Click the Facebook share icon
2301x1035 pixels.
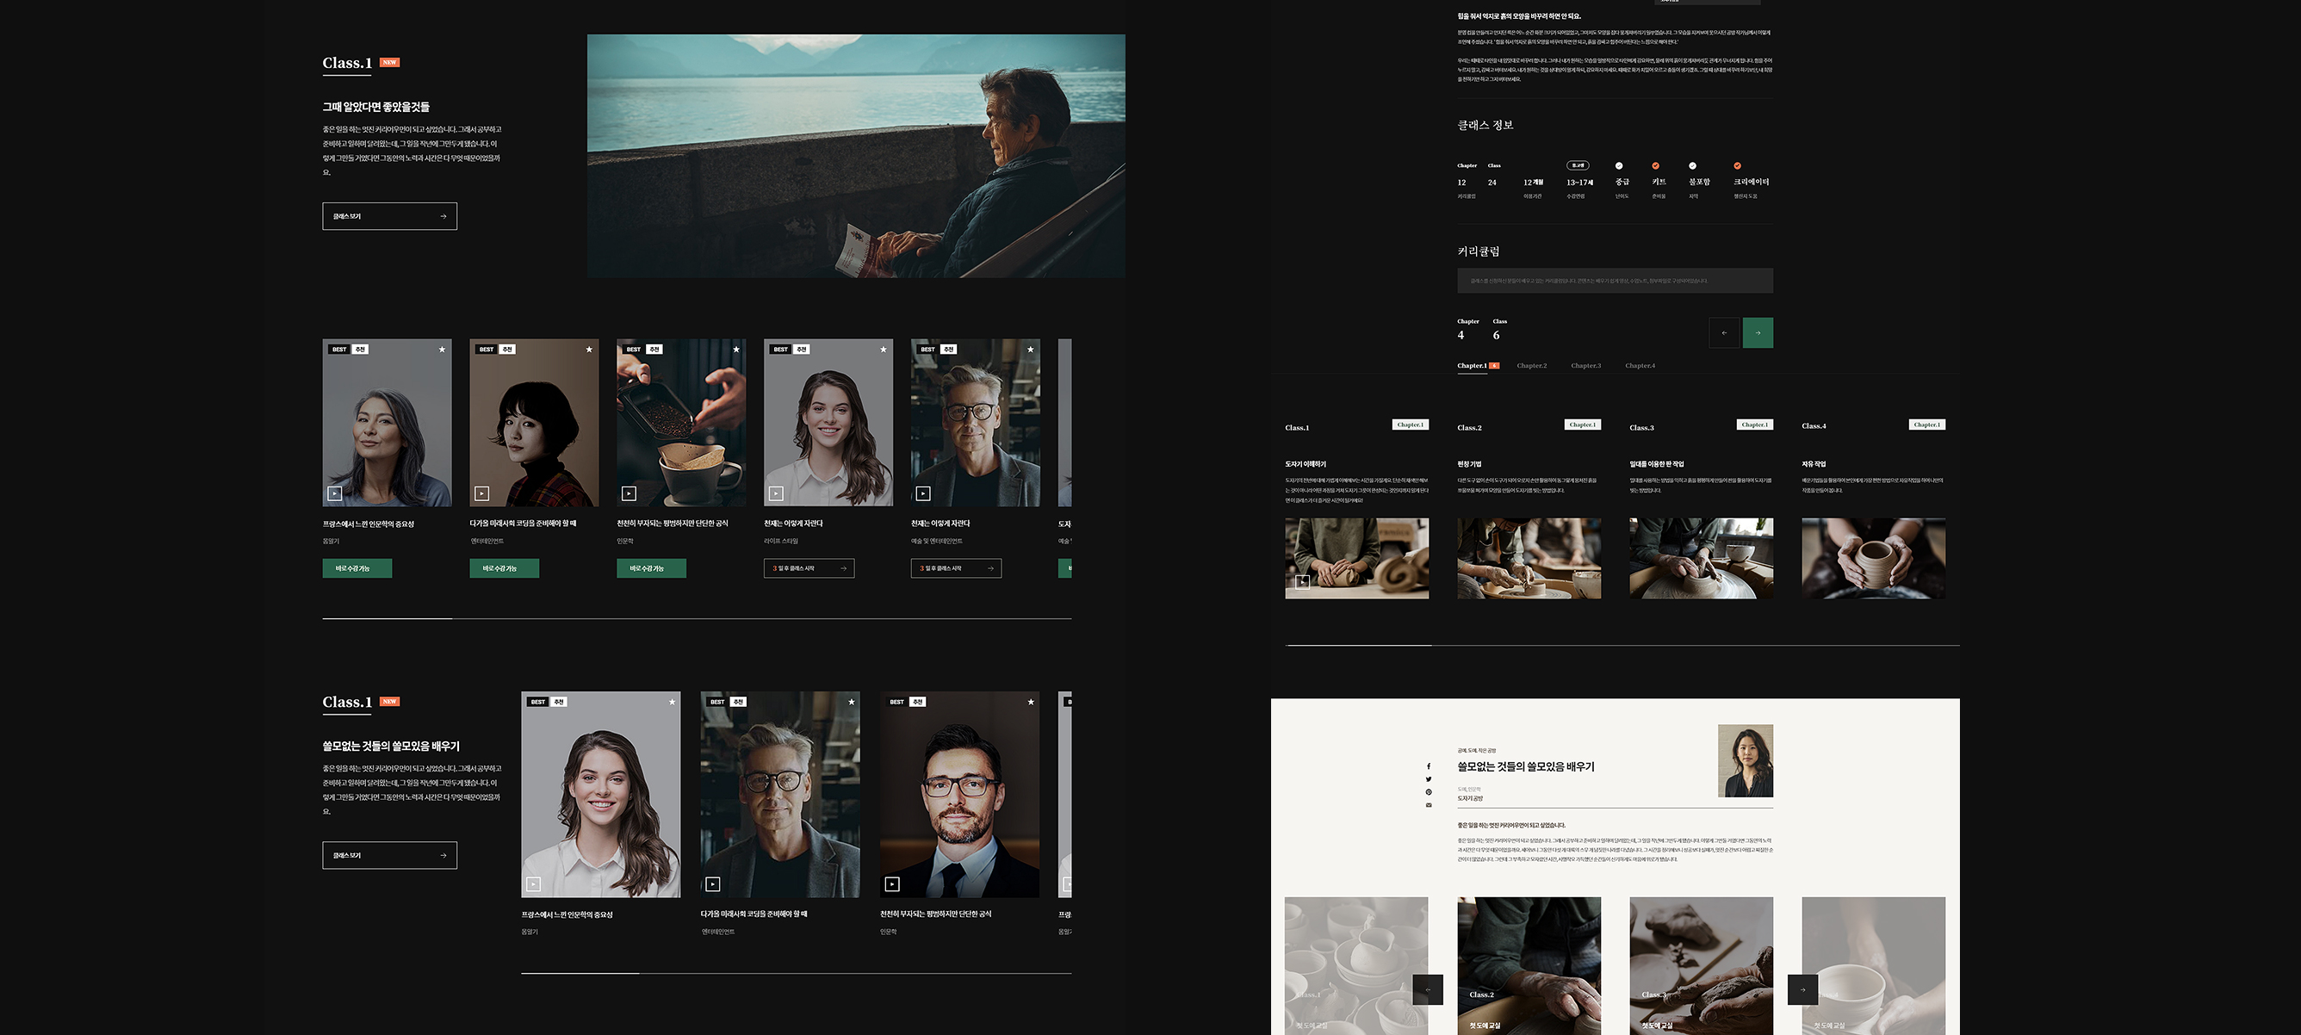click(1429, 766)
